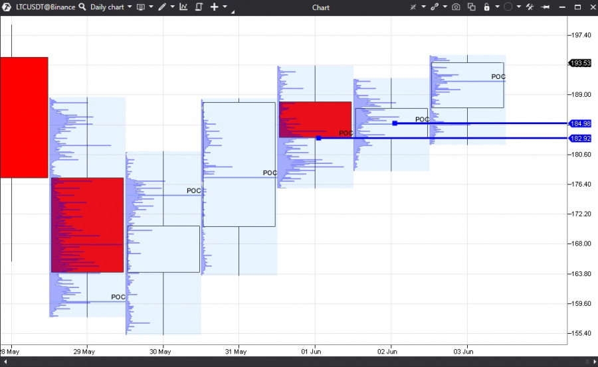Click the 197.40 price axis label
Screen dimensions: 598x367
click(x=581, y=35)
